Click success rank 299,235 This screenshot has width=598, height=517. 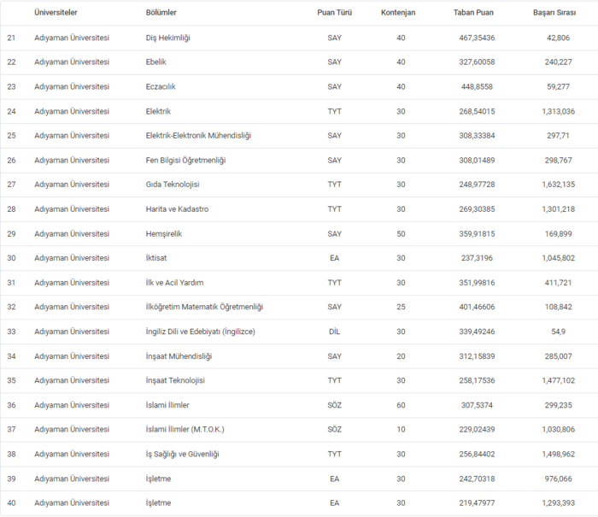(x=558, y=405)
